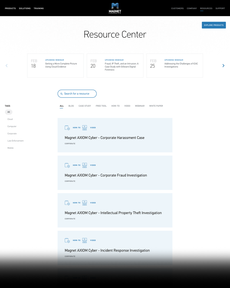230x288 pixels.
Task: Open the Feb 20 Gillware webinar card
Action: click(x=115, y=66)
